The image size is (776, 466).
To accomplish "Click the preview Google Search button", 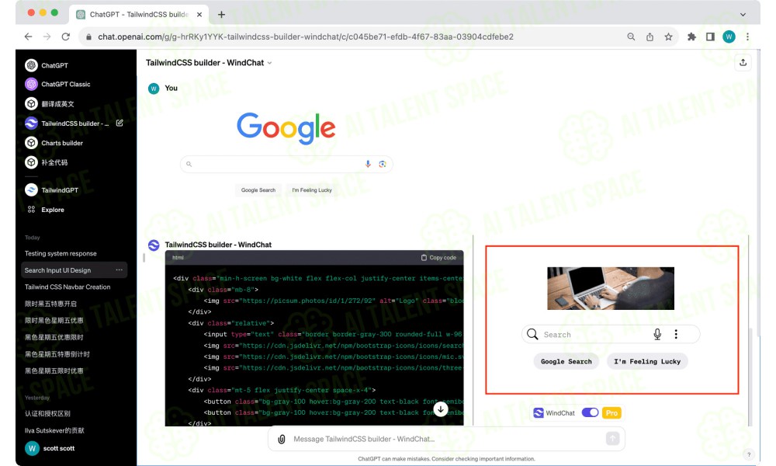I will point(566,361).
